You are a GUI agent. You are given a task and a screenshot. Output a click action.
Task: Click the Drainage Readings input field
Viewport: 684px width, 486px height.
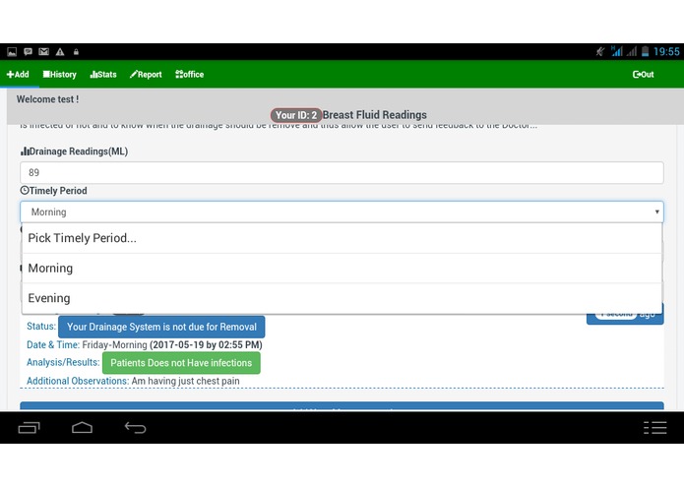(x=342, y=172)
